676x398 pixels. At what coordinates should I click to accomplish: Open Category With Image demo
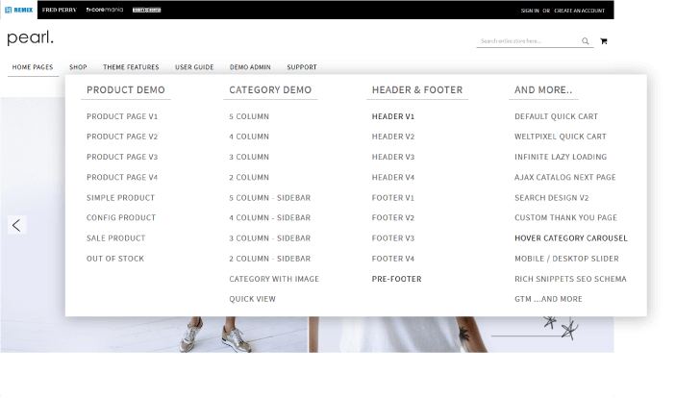(274, 279)
